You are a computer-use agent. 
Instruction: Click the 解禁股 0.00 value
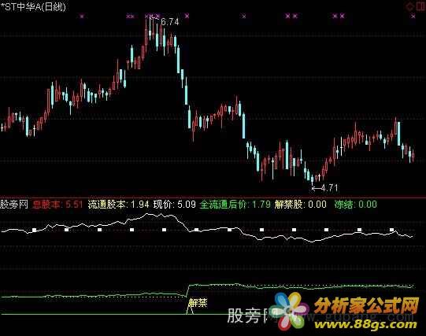[x=300, y=205]
